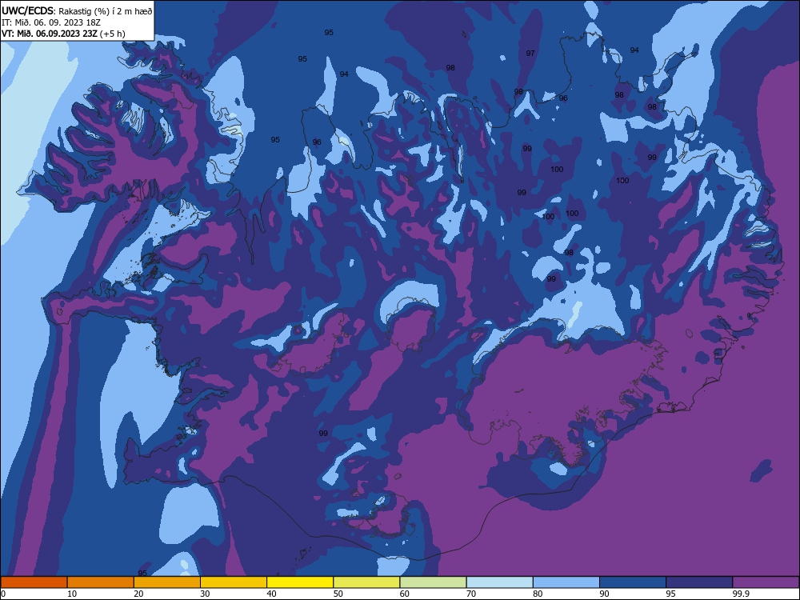Select the "VT: Mið. 06.09.2023 23Z" valid time
Viewport: 800px width, 600px height.
coord(50,34)
